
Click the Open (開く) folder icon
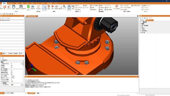5,6
